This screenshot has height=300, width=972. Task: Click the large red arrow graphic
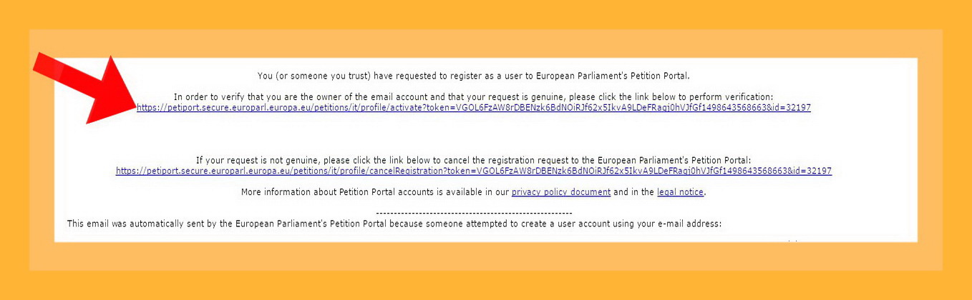[x=86, y=87]
